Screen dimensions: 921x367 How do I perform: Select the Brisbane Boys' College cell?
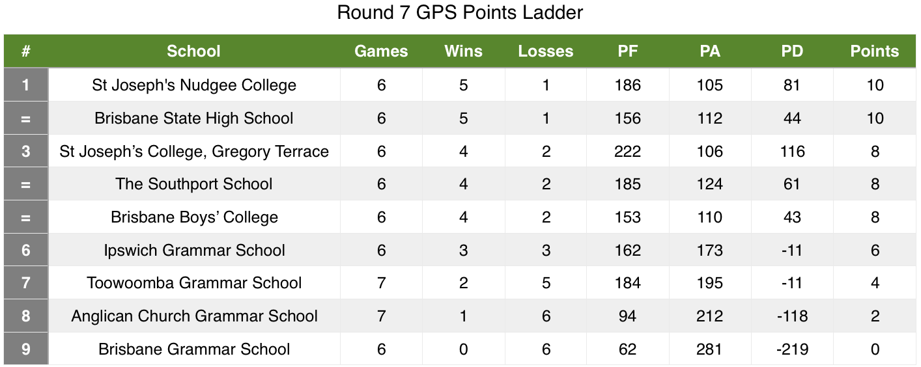[194, 217]
